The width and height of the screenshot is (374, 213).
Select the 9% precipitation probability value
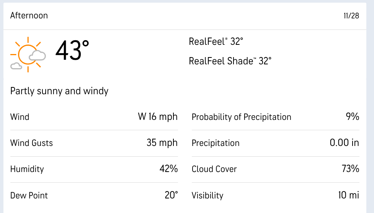[x=353, y=117]
